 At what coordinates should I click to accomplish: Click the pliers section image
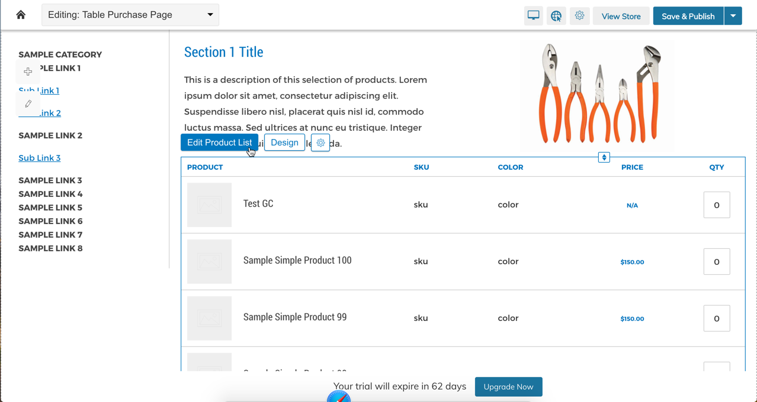(597, 95)
